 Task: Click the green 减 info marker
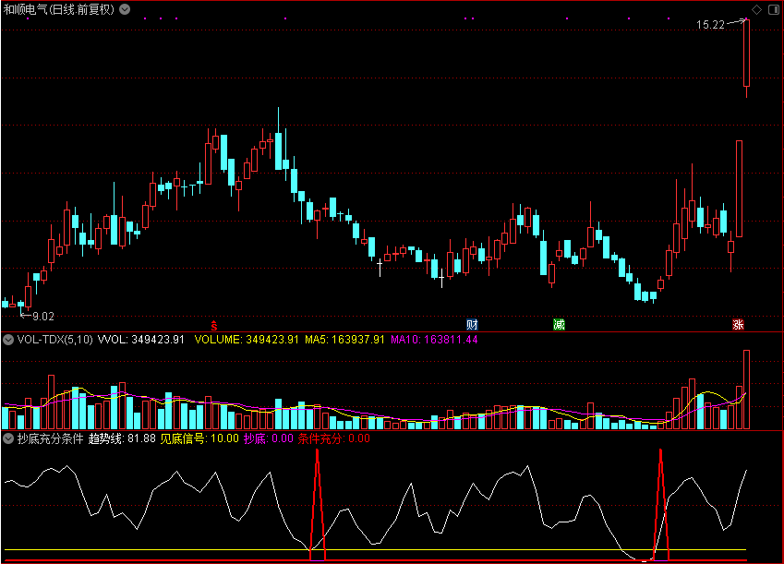[x=559, y=325]
